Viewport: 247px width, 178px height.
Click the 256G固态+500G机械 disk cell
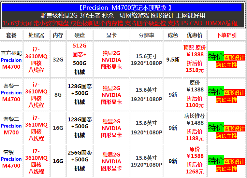coord(80,160)
